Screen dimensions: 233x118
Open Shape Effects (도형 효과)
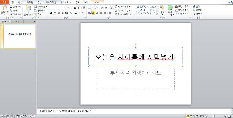pos(182,14)
